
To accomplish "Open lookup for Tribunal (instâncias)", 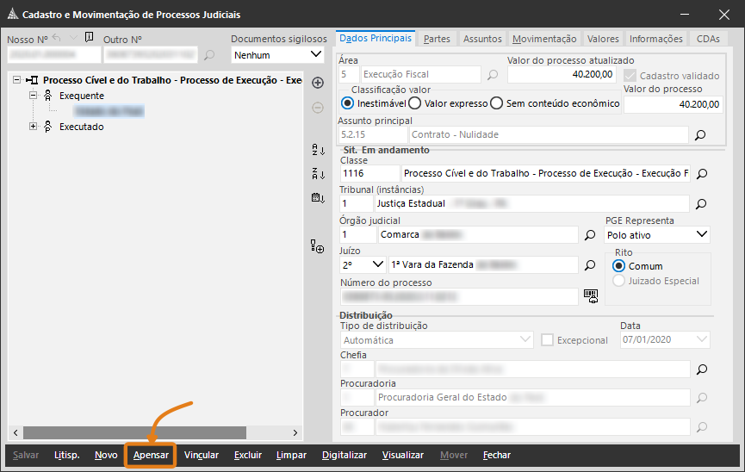I will pyautogui.click(x=701, y=204).
